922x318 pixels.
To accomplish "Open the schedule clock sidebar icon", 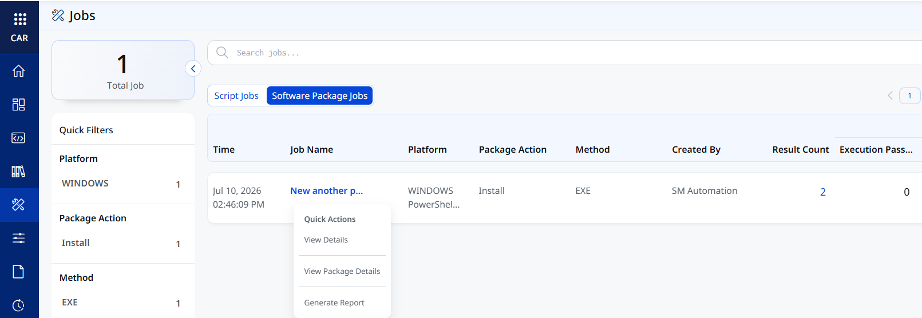I will click(19, 305).
